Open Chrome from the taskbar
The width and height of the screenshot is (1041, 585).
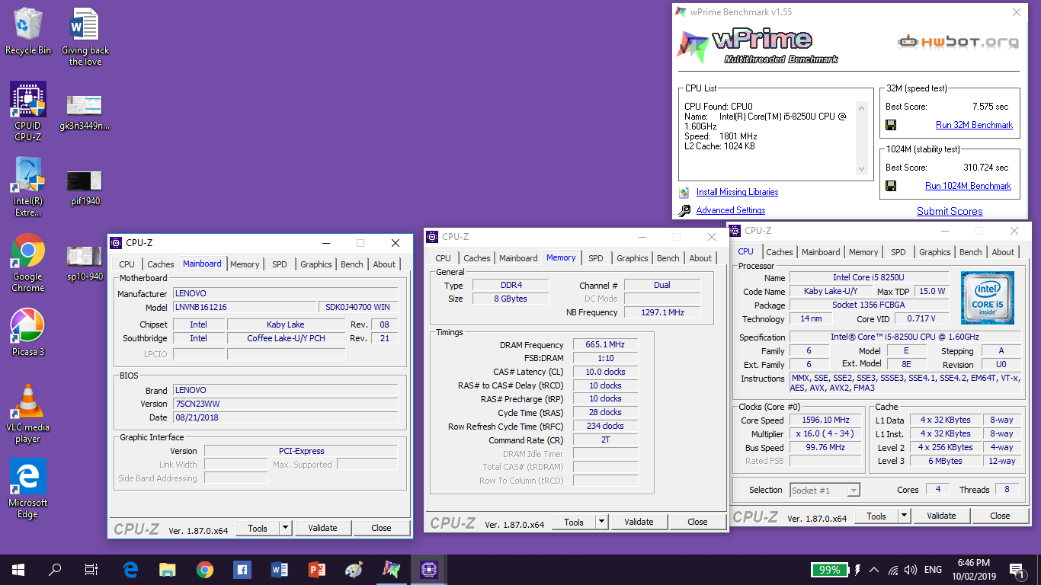[x=205, y=570]
